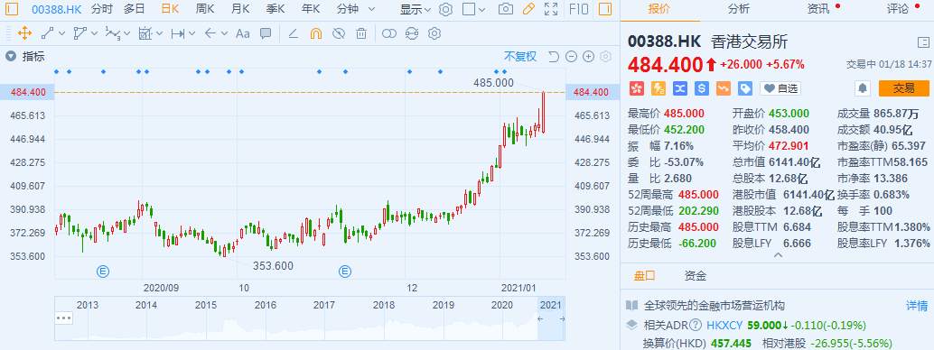Collapse the 指标 indicator section
This screenshot has width=934, height=350.
10,57
